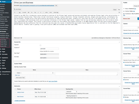Screen dimensions: 139x104
Task: Click the img quicktag button
Action: pos(35,12)
